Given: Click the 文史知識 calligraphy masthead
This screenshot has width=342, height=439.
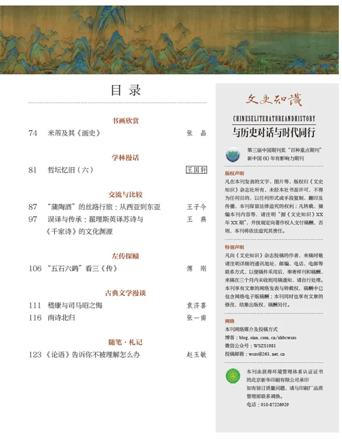Looking at the screenshot, I should pyautogui.click(x=274, y=100).
